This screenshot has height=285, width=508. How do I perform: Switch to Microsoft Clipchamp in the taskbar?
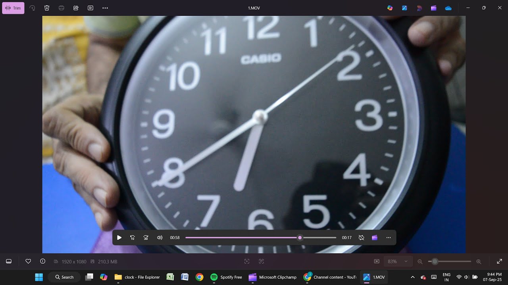tap(273, 277)
